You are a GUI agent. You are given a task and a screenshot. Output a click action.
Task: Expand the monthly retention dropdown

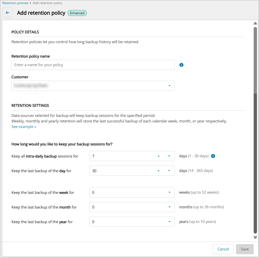coord(169,207)
